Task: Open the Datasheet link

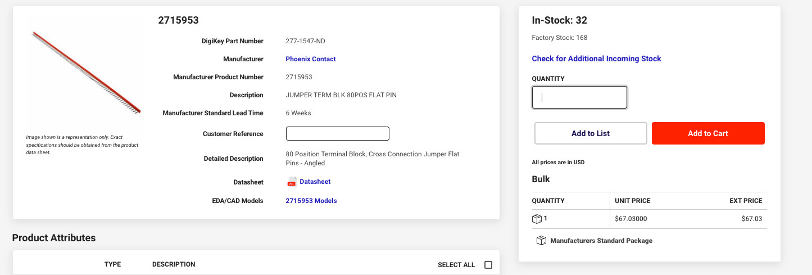Action: (315, 182)
